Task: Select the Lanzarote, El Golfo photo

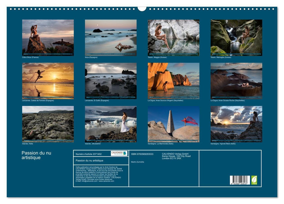Action: coord(111,81)
